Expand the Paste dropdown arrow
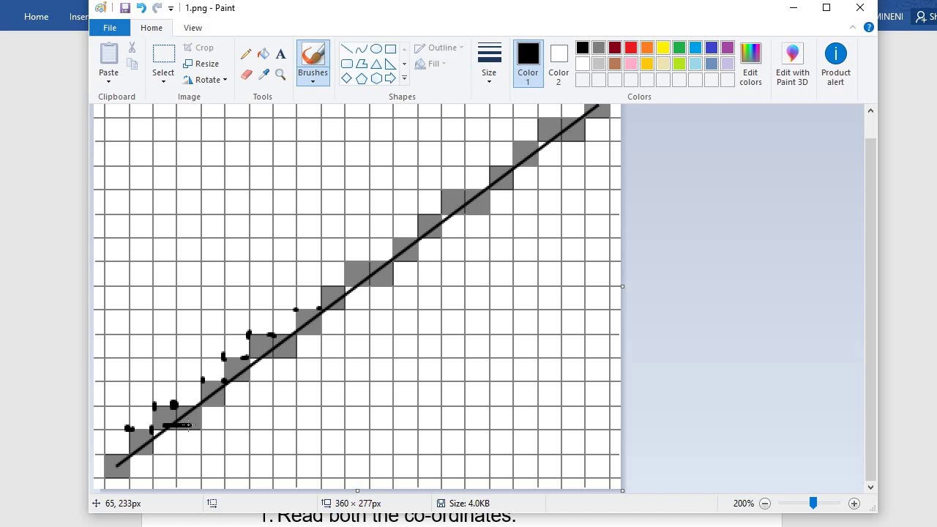The width and height of the screenshot is (937, 527). point(108,81)
